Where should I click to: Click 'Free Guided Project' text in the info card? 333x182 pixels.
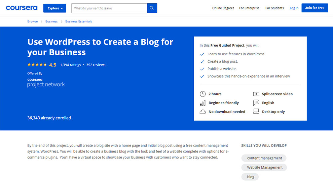pyautogui.click(x=227, y=45)
